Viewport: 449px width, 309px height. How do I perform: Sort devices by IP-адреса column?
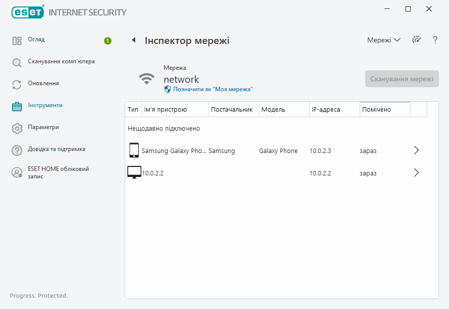click(334, 110)
